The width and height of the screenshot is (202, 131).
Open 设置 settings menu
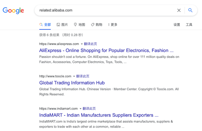[177, 25]
